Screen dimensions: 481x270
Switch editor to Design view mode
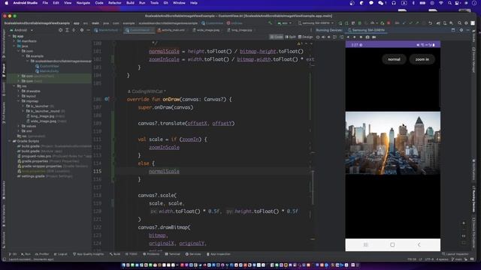pos(305,37)
